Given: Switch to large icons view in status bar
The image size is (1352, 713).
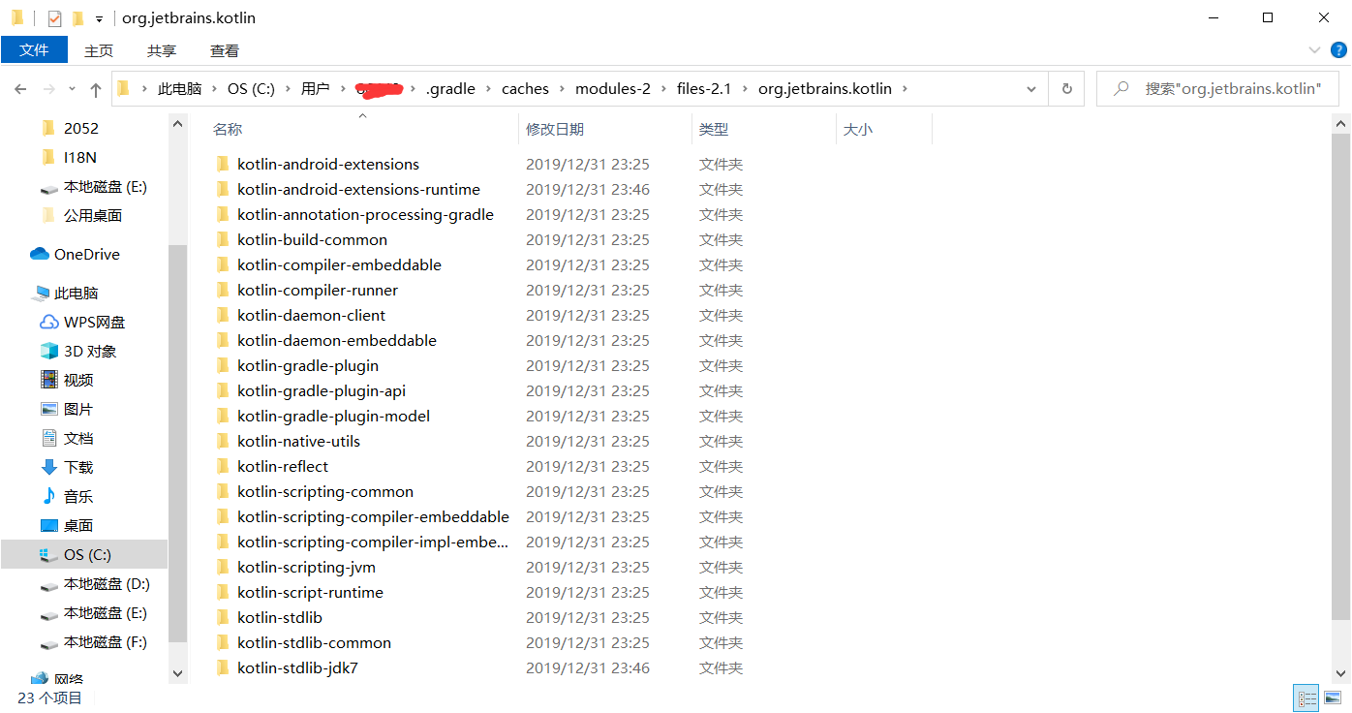Looking at the screenshot, I should pos(1333,697).
